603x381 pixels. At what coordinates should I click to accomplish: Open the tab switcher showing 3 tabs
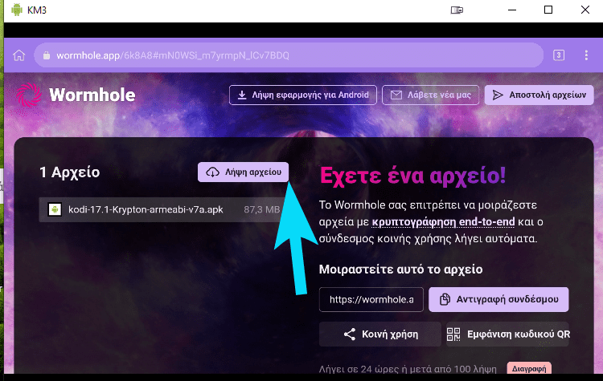pyautogui.click(x=559, y=55)
